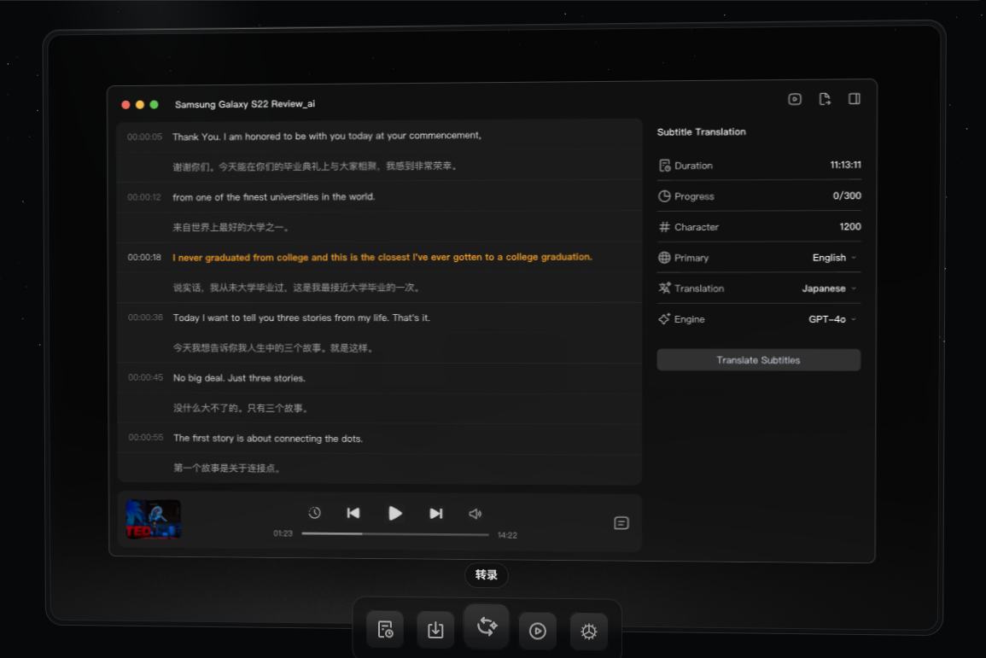986x658 pixels.
Task: Click the export file icon in title bar
Action: pyautogui.click(x=825, y=99)
